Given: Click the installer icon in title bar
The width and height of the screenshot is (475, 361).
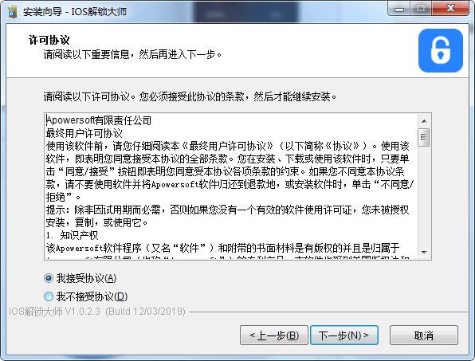Looking at the screenshot, I should [12, 12].
